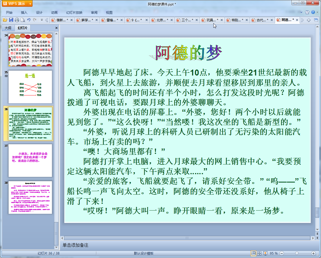The width and height of the screenshot is (321, 258).
Task: Open the 审阅 menu
Action: 94,12
